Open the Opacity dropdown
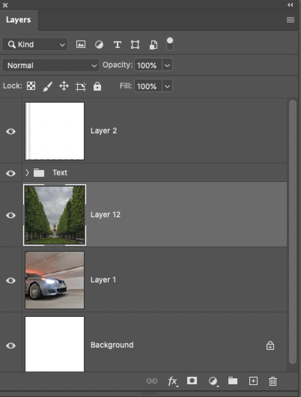Image resolution: width=301 pixels, height=397 pixels. coord(167,65)
